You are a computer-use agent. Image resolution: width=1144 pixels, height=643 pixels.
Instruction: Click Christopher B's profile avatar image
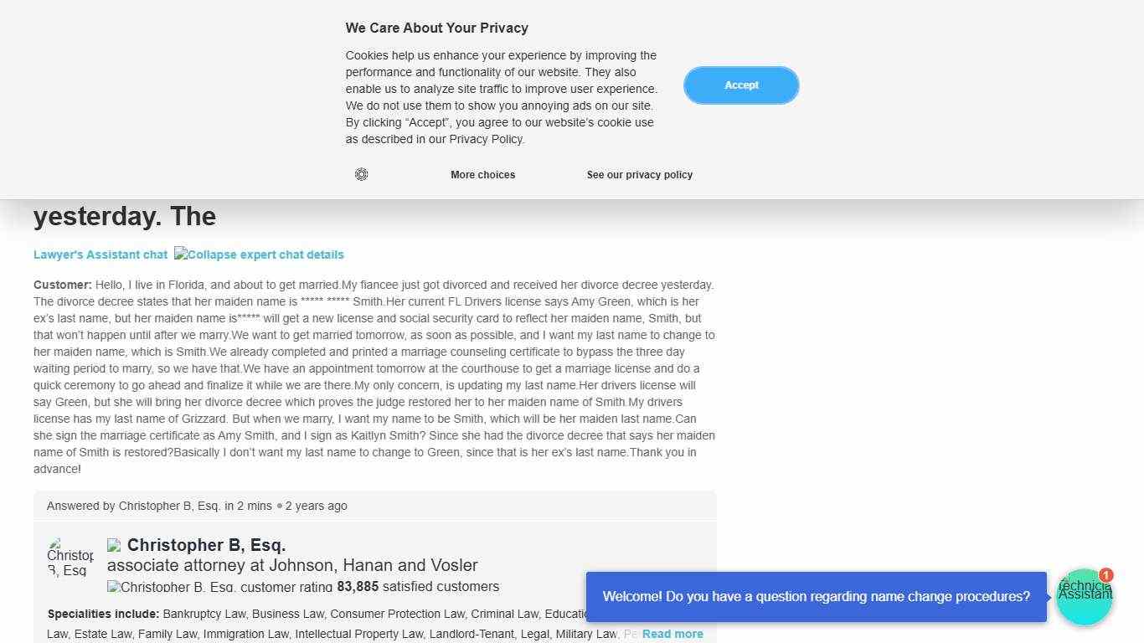[x=70, y=557]
